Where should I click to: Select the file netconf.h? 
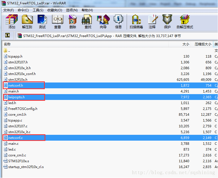(x=15, y=86)
